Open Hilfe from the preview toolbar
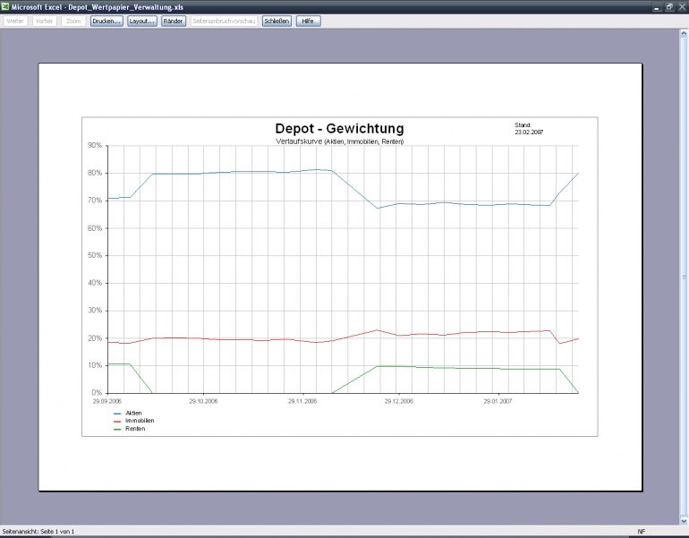The image size is (689, 538). point(308,20)
